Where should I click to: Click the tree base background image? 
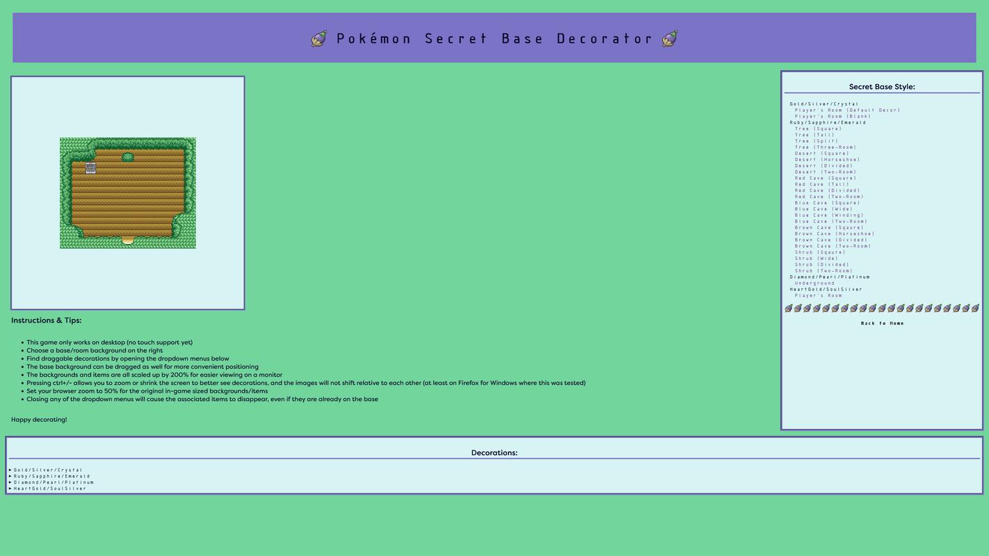128,193
